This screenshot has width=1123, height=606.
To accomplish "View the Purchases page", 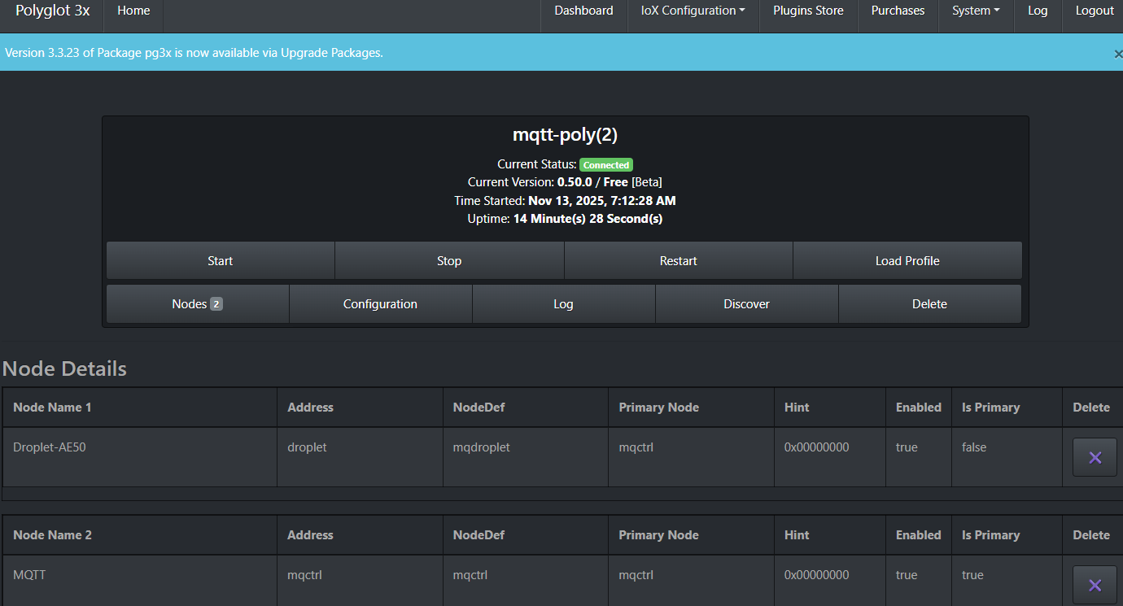I will point(898,11).
